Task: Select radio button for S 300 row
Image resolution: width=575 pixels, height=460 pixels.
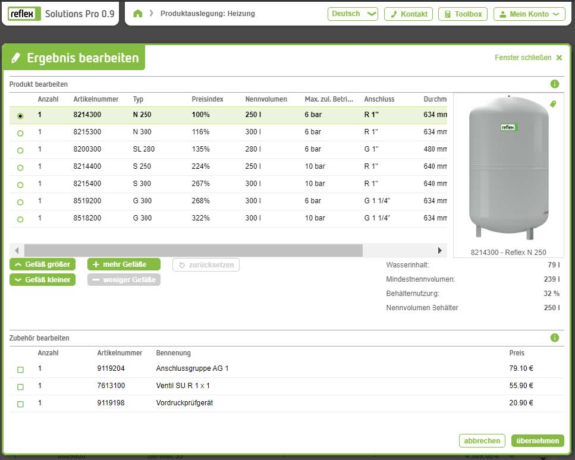Action: click(20, 185)
